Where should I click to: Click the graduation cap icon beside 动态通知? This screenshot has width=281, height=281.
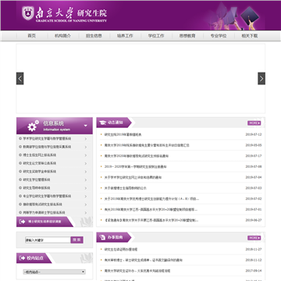(103, 123)
